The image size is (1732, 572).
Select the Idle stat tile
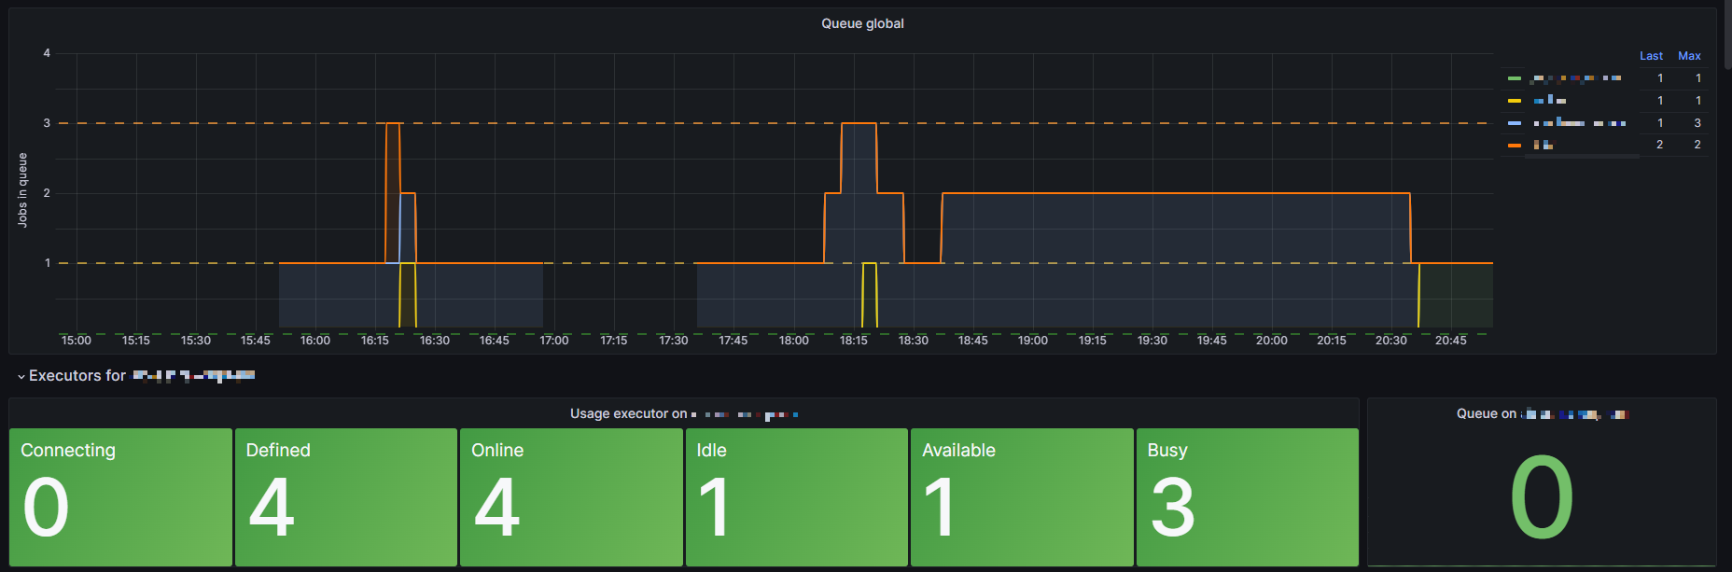point(797,497)
